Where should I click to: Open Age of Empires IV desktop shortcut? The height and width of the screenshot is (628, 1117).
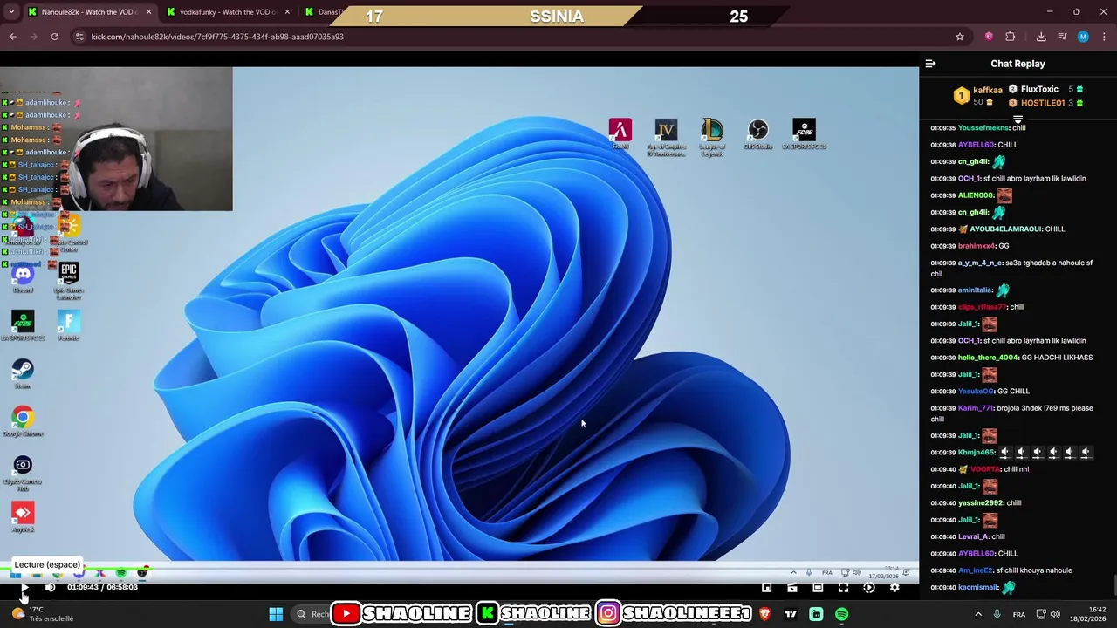tap(666, 137)
